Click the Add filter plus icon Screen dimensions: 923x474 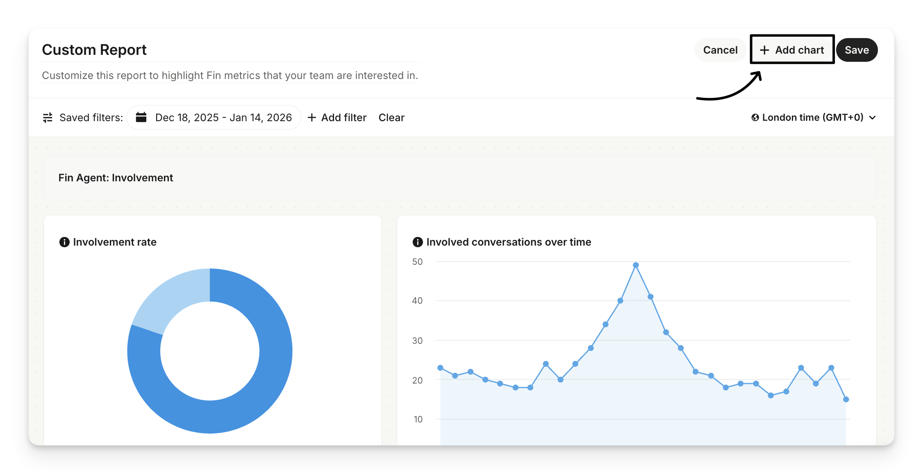pos(312,117)
